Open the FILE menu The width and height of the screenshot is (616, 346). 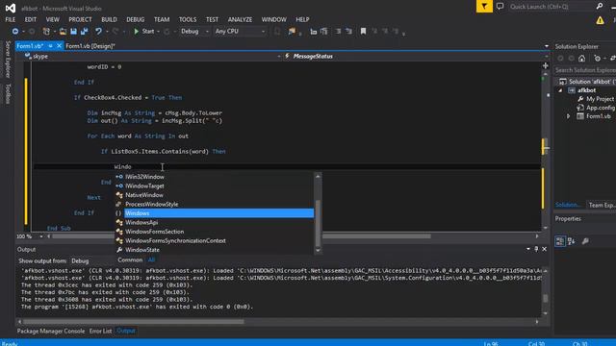click(11, 19)
